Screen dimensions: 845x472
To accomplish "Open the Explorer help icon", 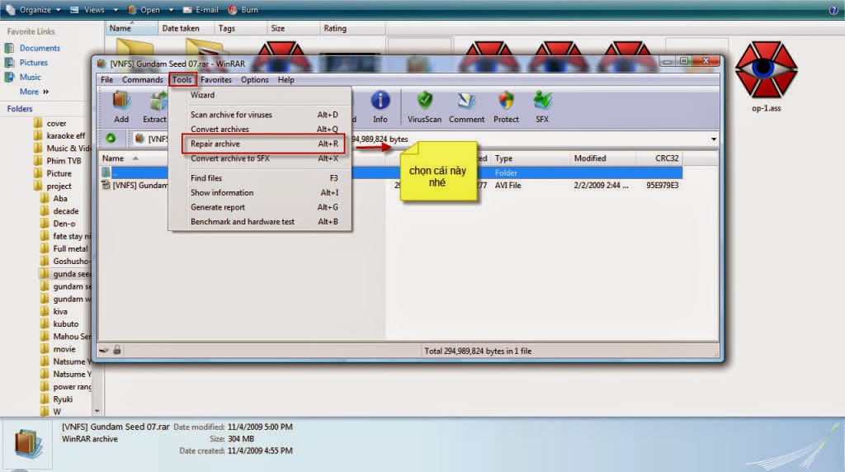I will tap(833, 10).
